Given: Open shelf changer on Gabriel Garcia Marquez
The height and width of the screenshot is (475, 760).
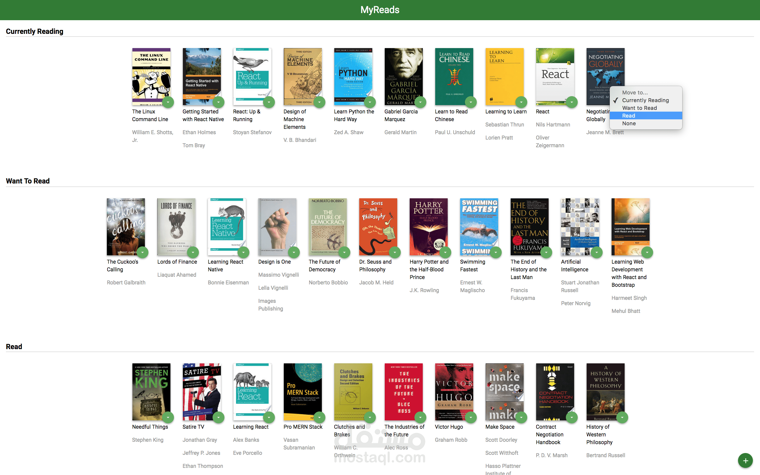Looking at the screenshot, I should coord(420,102).
